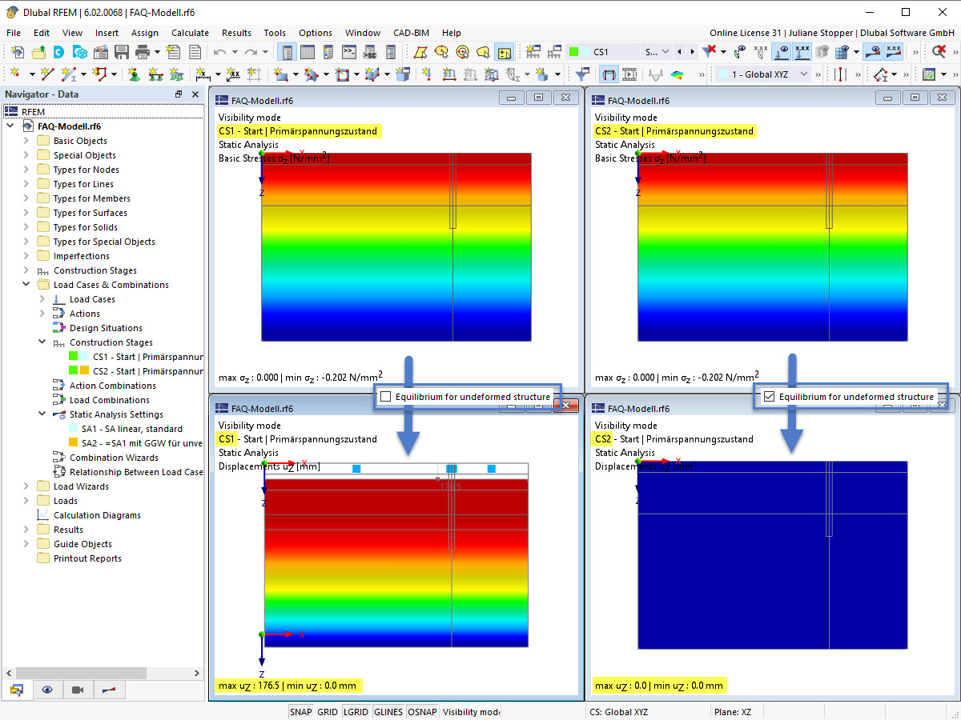Open the CAD-BIM menu
This screenshot has height=720, width=961.
point(411,33)
